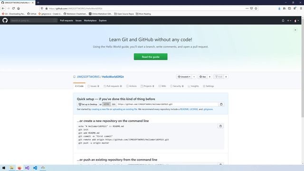Bookmark this page with the star icon

(x=256, y=9)
